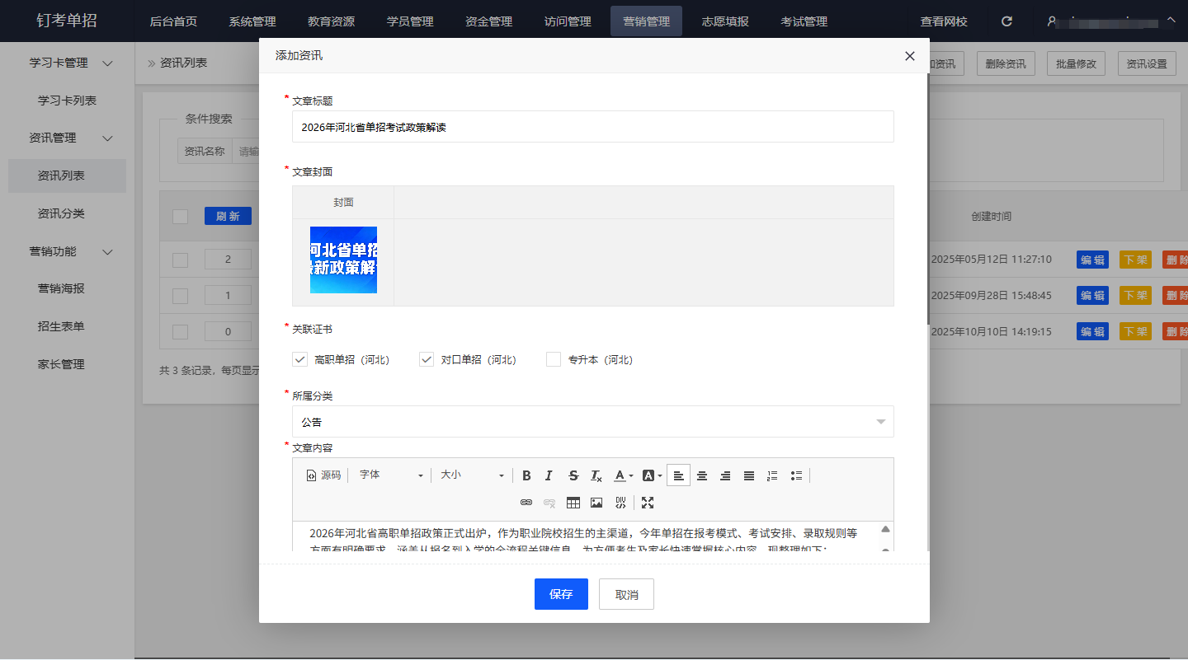
Task: Check the 专升本（河北）checkbox
Action: tap(554, 359)
